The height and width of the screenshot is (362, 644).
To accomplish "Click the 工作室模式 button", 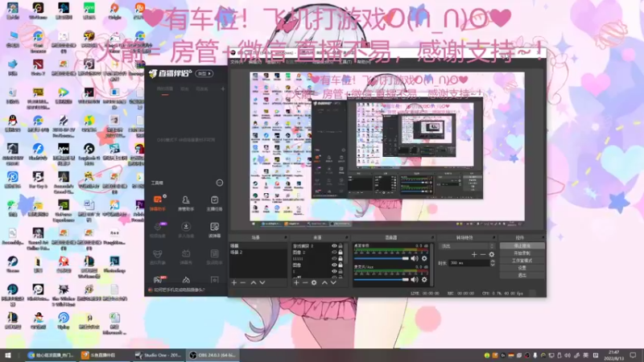I will [x=522, y=261].
